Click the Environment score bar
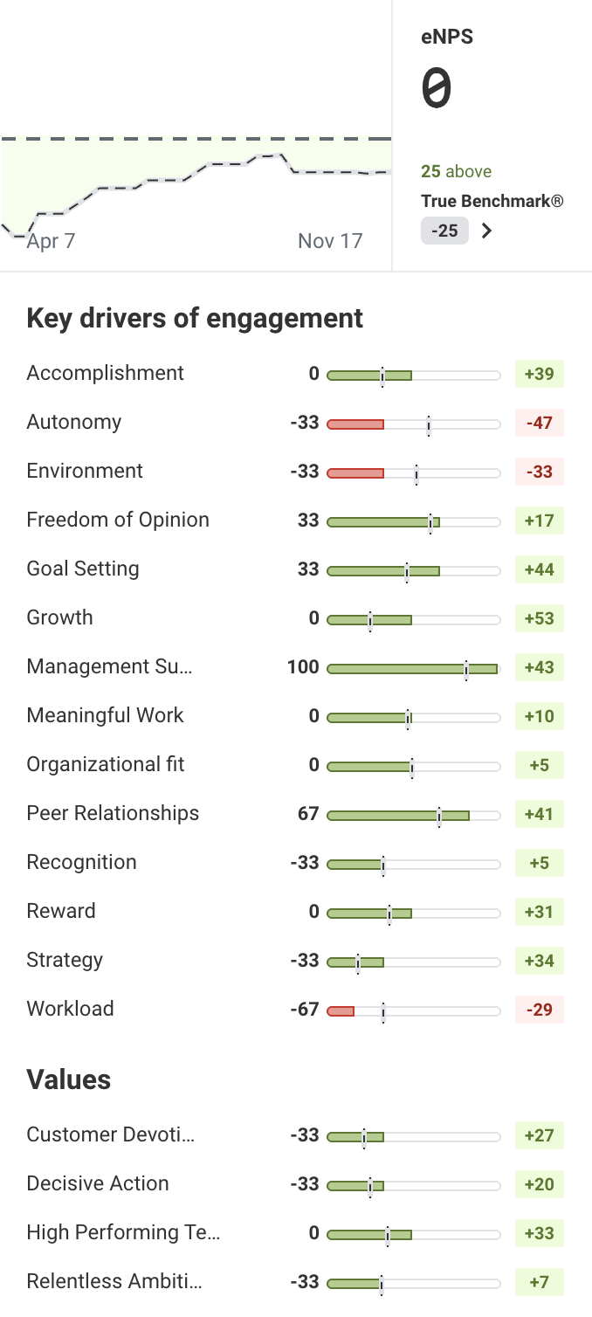The image size is (592, 1317). coord(413,473)
